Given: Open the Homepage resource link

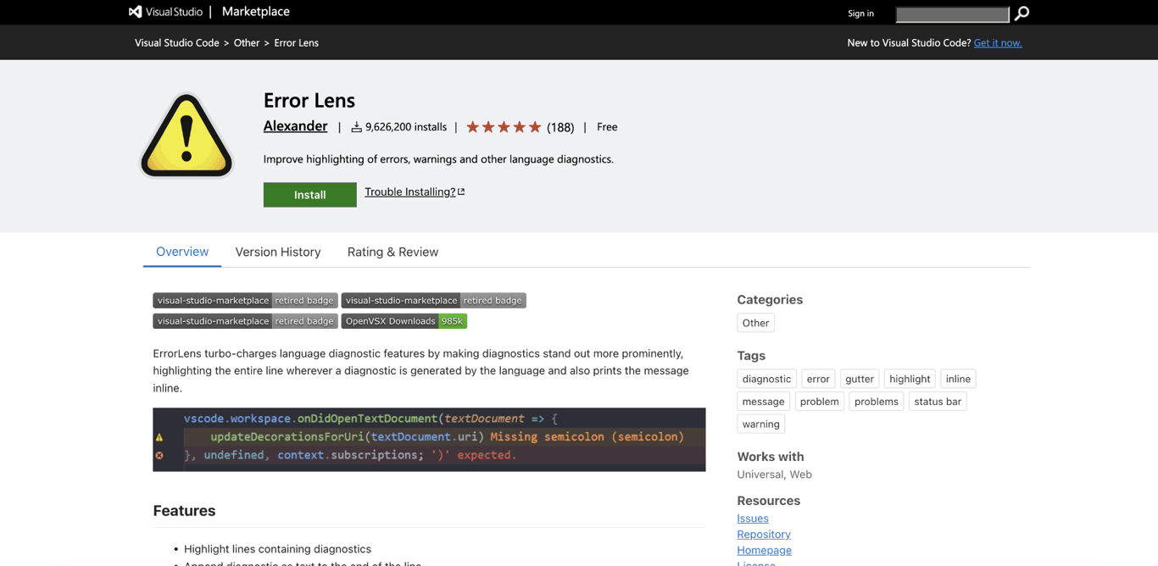Looking at the screenshot, I should click(x=764, y=551).
